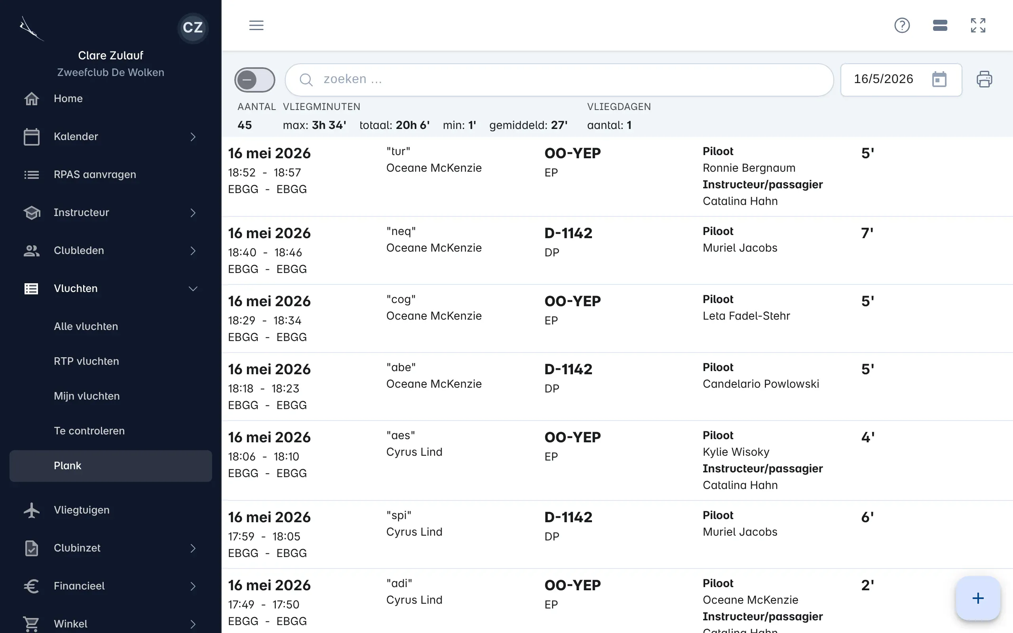Click the Winkel shopping cart icon

(31, 624)
